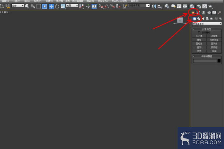Open the Schematic View

(185, 6)
